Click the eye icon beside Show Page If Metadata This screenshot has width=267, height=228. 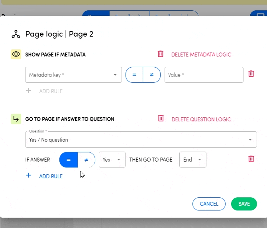[x=16, y=55]
